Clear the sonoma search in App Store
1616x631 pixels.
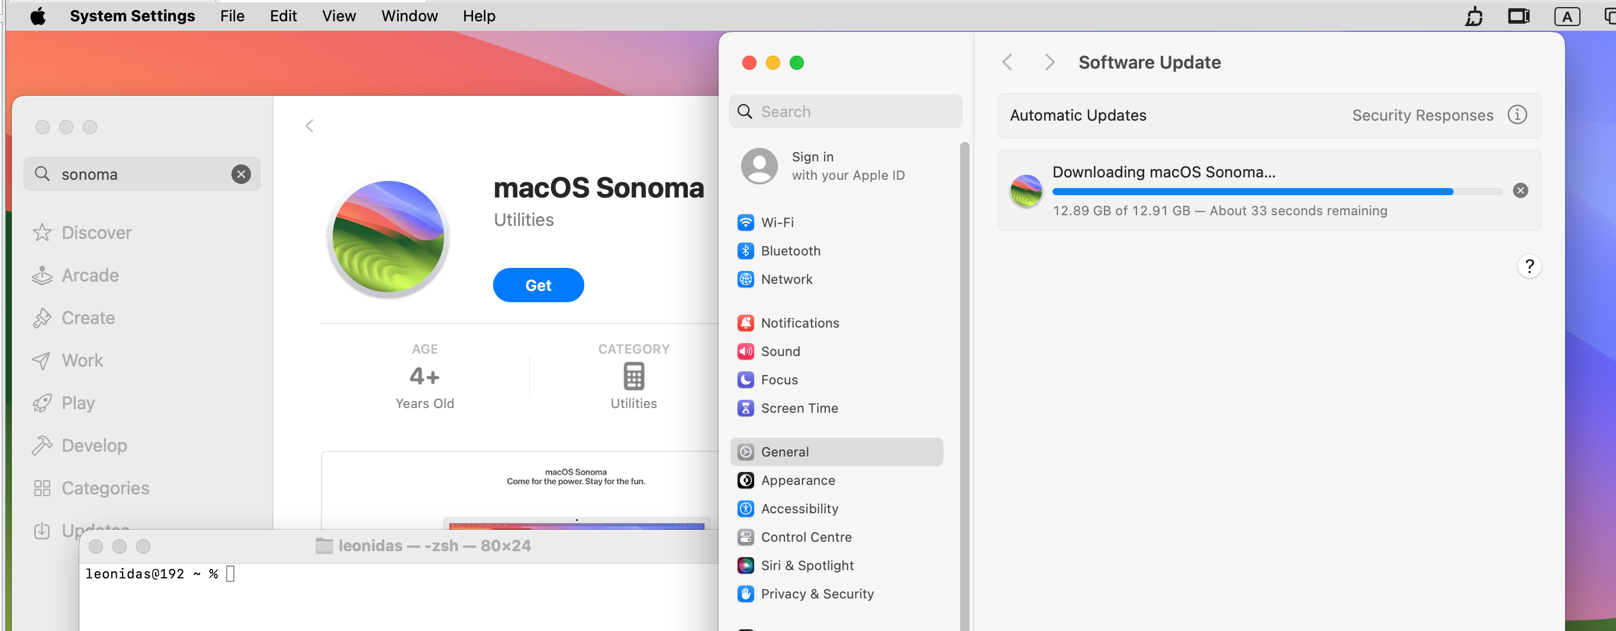tap(241, 174)
